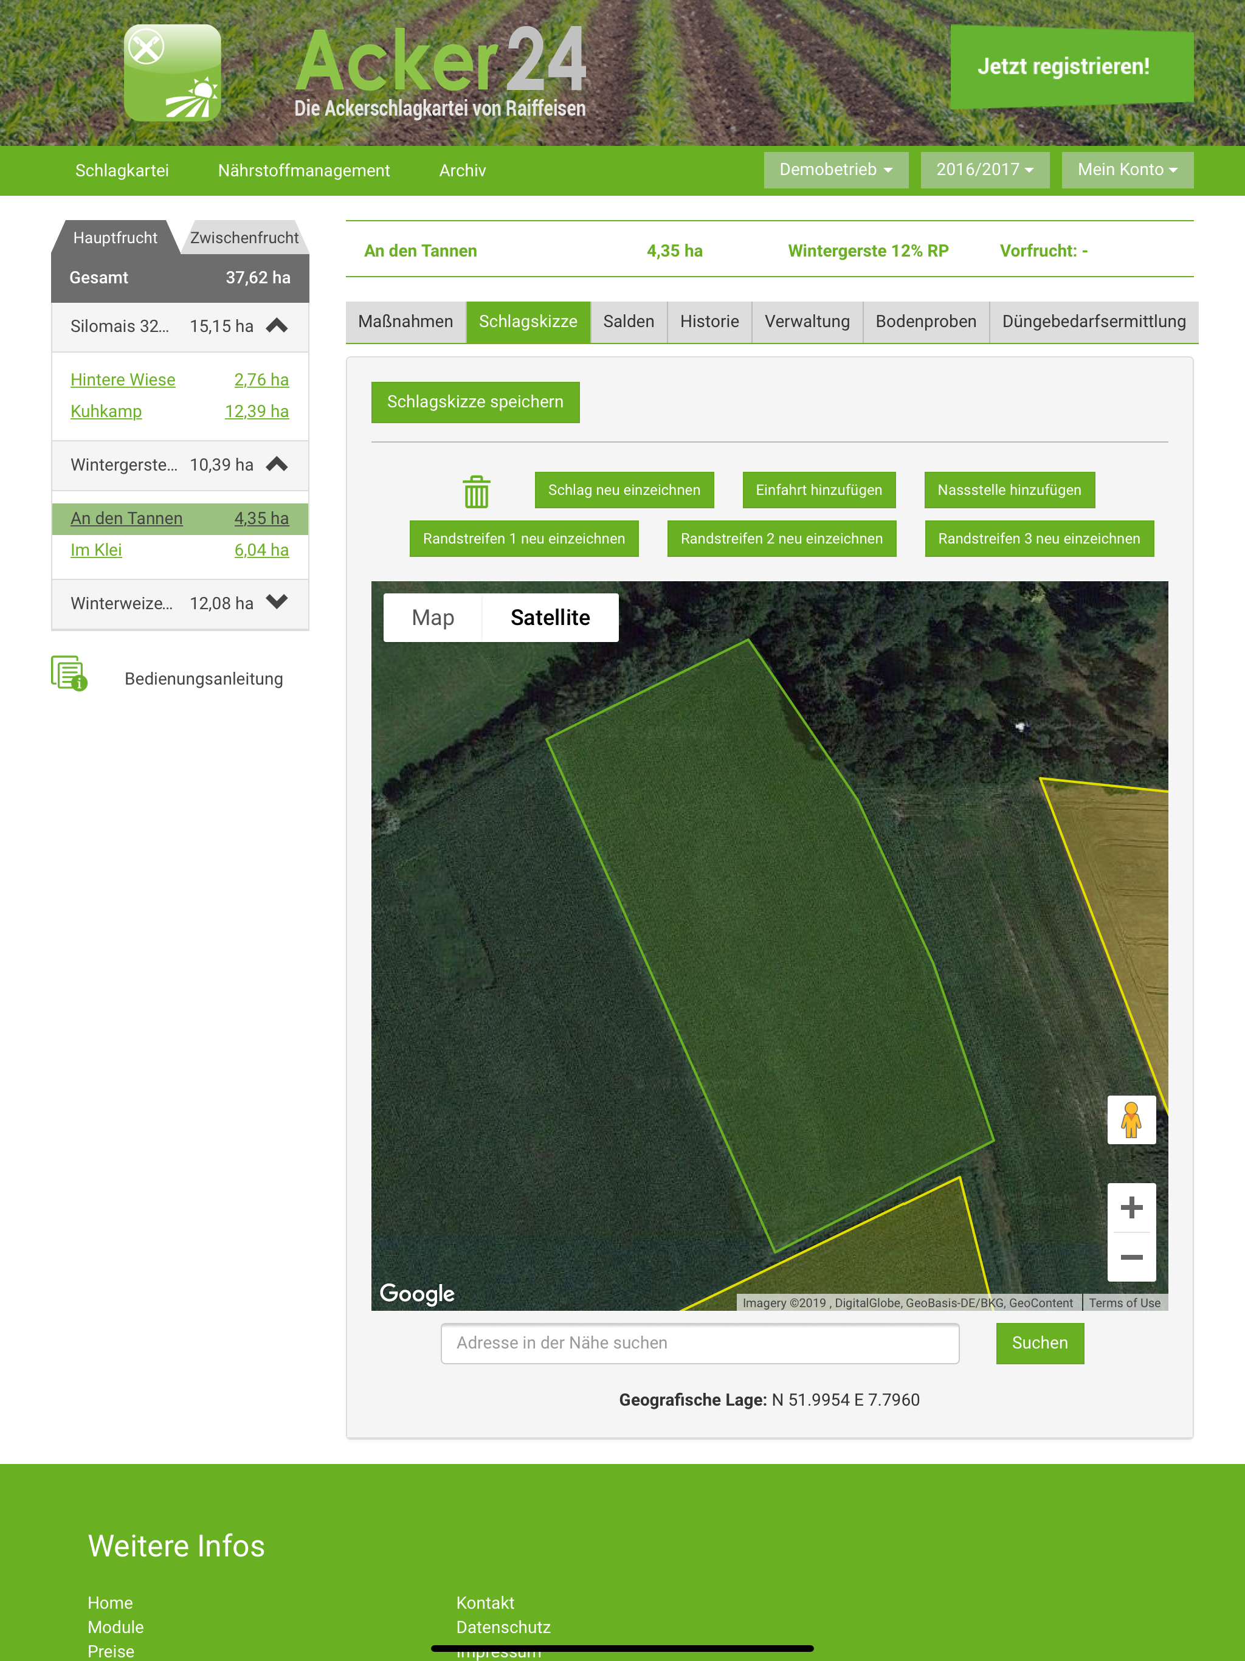Click Nassstelle hinzufügen button

(1009, 491)
